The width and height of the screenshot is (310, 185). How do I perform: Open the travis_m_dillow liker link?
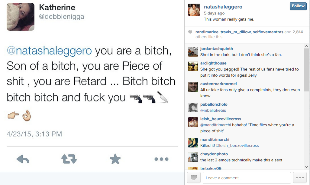pos(236,32)
